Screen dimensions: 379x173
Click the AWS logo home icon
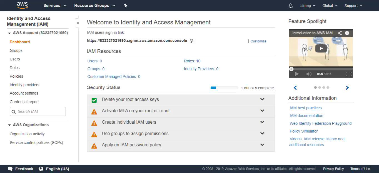click(22, 5)
